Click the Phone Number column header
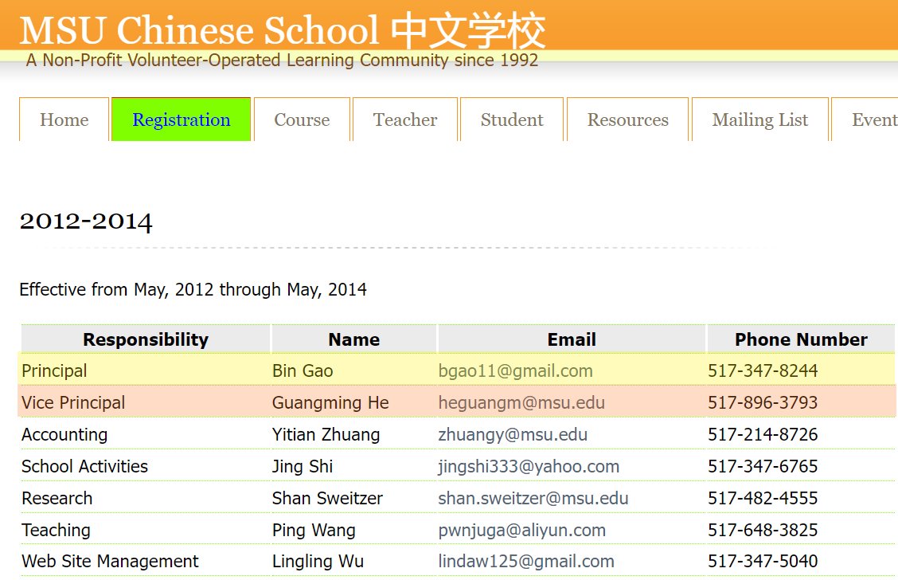This screenshot has height=580, width=898. [x=800, y=339]
